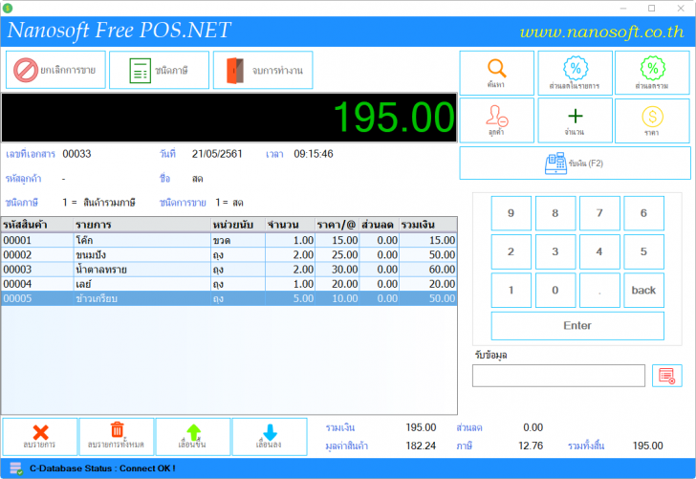Tap the keypad back key
Viewport: 696px width, 479px height.
click(643, 291)
